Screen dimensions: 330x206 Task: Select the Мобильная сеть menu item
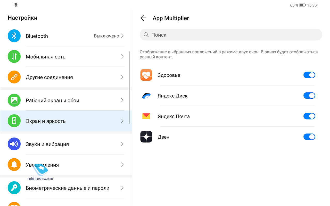click(x=66, y=56)
